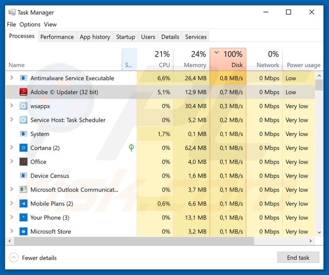Click the Your Phone app icon
The image size is (329, 275).
(x=23, y=218)
